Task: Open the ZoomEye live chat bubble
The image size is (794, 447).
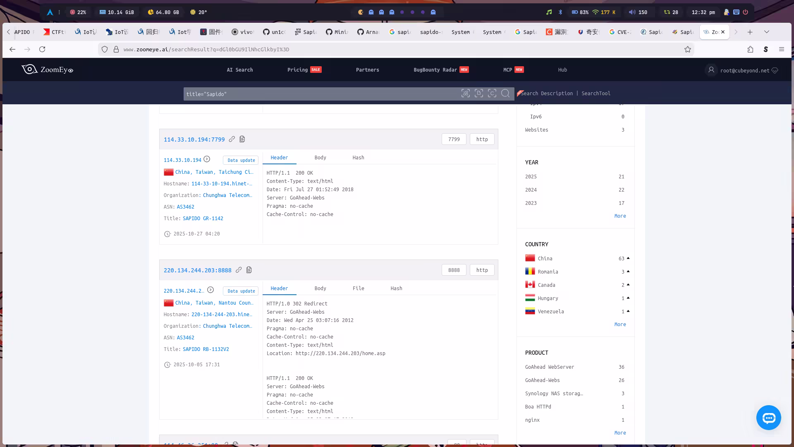Action: pyautogui.click(x=768, y=418)
